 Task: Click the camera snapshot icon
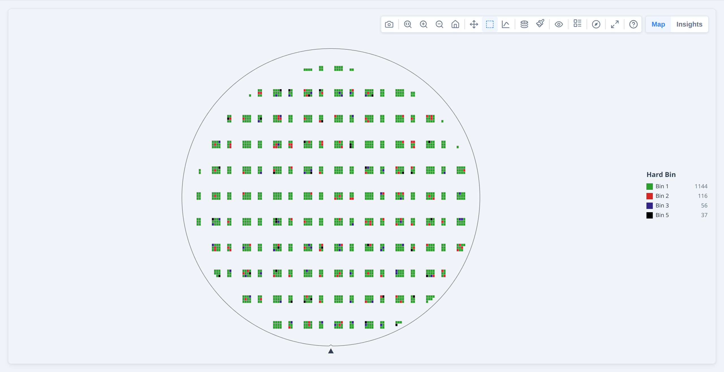(389, 24)
